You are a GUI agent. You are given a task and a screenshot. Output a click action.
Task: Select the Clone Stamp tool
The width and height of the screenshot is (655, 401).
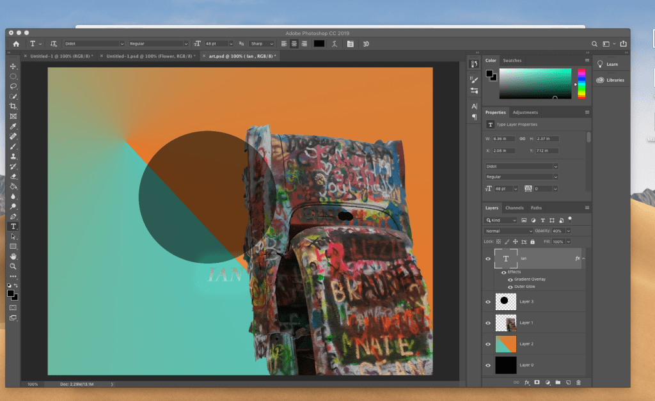(x=13, y=156)
